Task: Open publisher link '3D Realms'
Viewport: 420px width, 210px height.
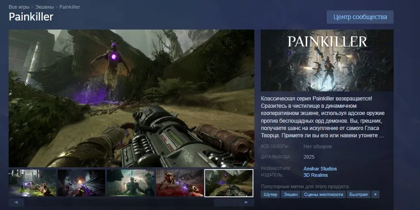Action: tap(315, 175)
